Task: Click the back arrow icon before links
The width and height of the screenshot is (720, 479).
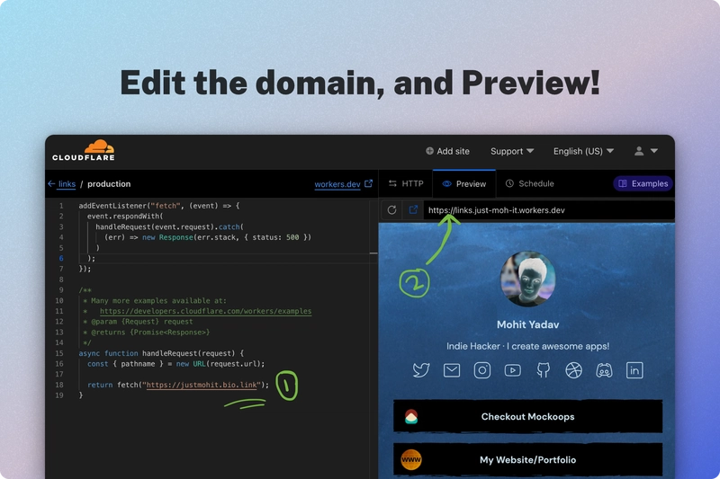Action: click(51, 184)
